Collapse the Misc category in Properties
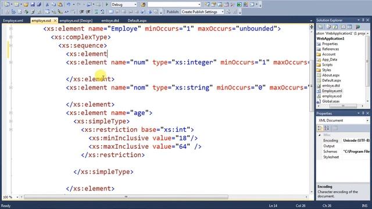Viewport: 372px width, 209px height. [320, 135]
